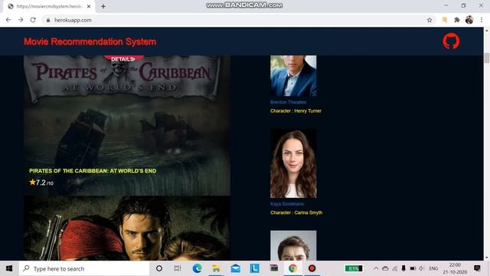Viewport: 490px width, 276px height.
Task: Open File Explorer from taskbar
Action: click(x=216, y=268)
